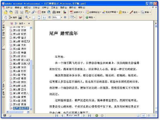Select the text Select tool

point(13,17)
